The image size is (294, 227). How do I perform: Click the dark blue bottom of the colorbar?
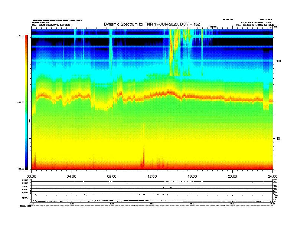pos(26,165)
